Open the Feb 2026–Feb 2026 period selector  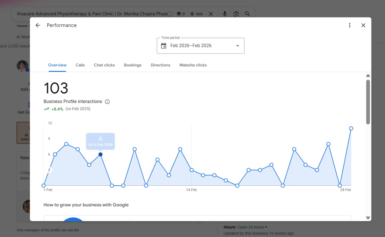(201, 46)
